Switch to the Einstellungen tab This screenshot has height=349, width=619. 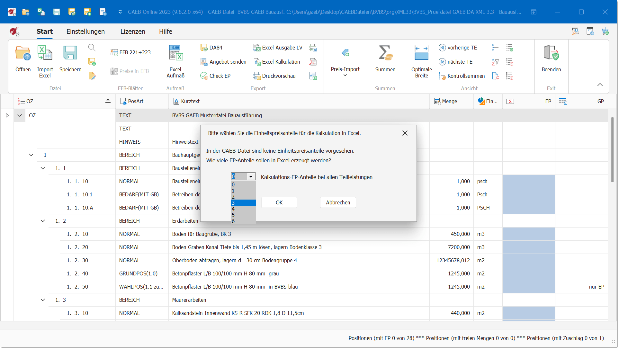85,31
